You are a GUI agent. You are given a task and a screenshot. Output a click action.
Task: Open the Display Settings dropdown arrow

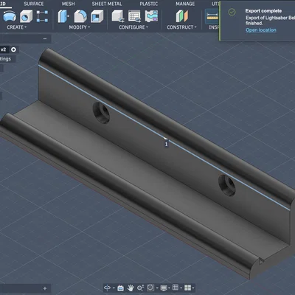[x=169, y=288]
